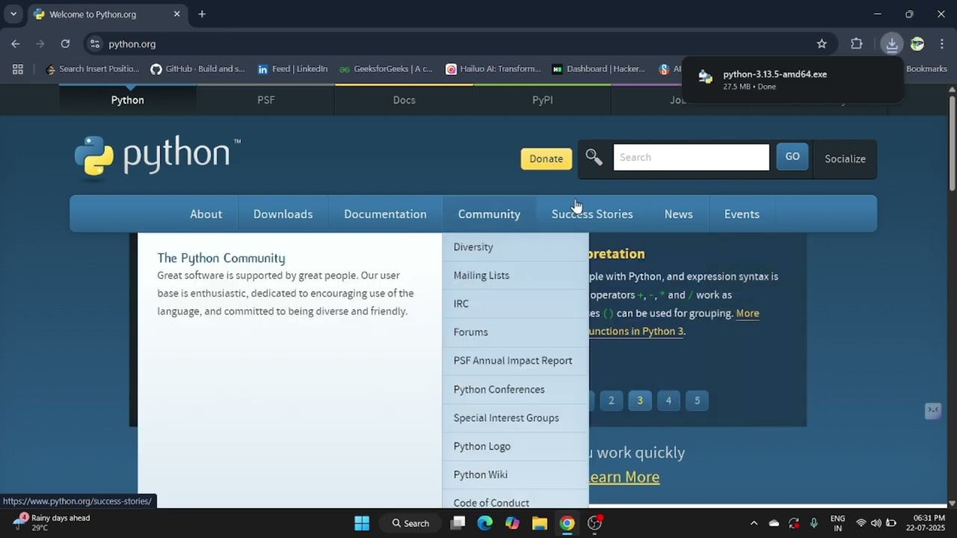Viewport: 957px width, 538px height.
Task: Open the Downloads menu
Action: (x=283, y=214)
